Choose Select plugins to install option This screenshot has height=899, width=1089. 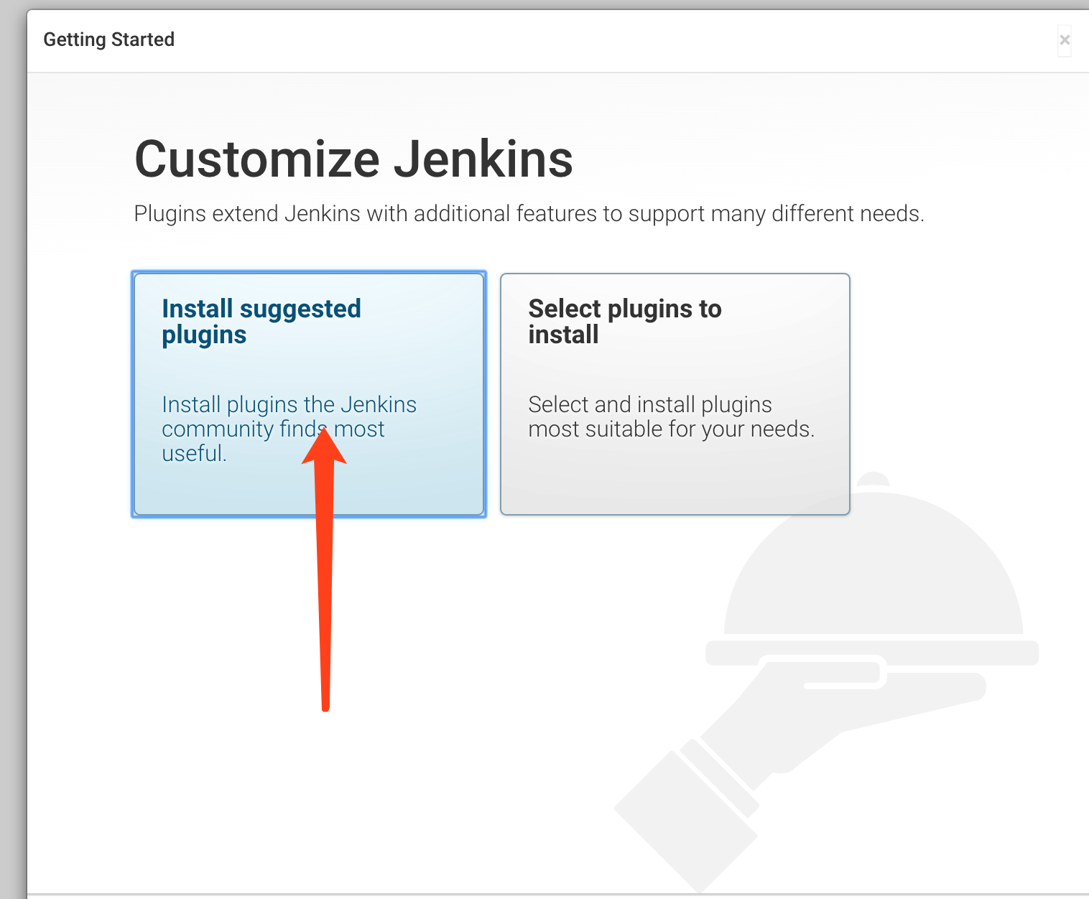[x=675, y=394]
